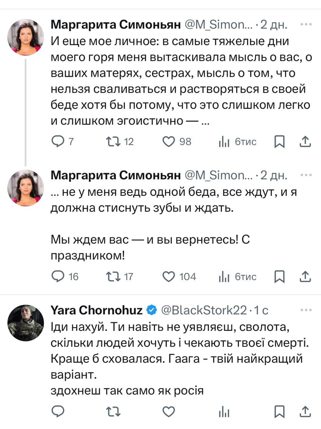Repost the Yara Chornohuz tweet
321x429 pixels.
112,411
